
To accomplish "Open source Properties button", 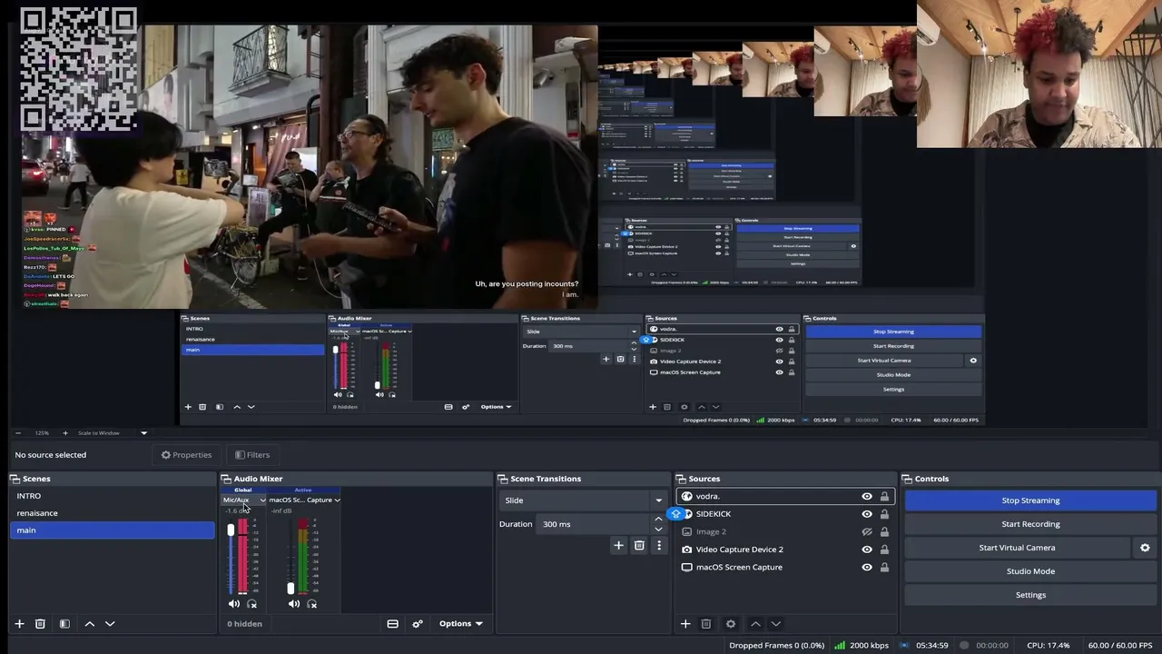I will point(186,455).
